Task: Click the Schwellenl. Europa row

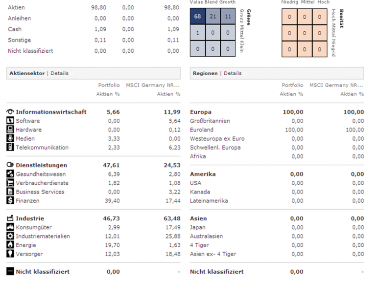Action: click(x=277, y=148)
